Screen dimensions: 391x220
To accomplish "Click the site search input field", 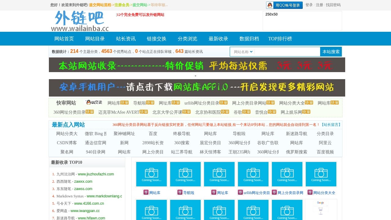I will click(287, 52).
